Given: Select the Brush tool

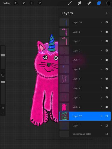Looking at the screenshot, I should click(x=70, y=3).
